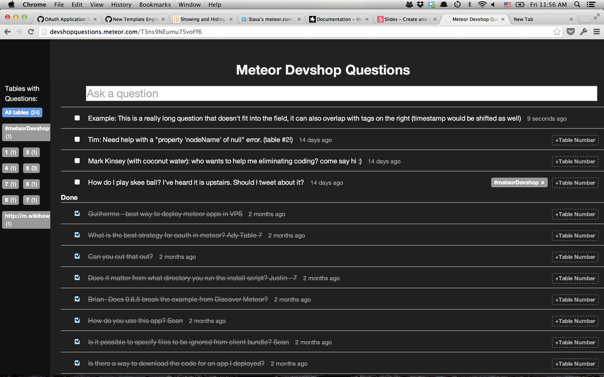
Task: Uncheck 'Can you cut that out?' question
Action: click(77, 256)
